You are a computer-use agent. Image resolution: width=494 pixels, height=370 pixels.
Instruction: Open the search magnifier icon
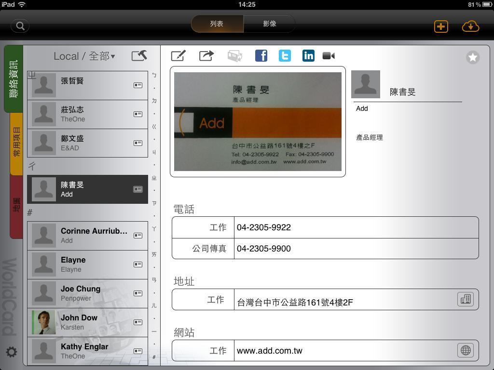[20, 26]
